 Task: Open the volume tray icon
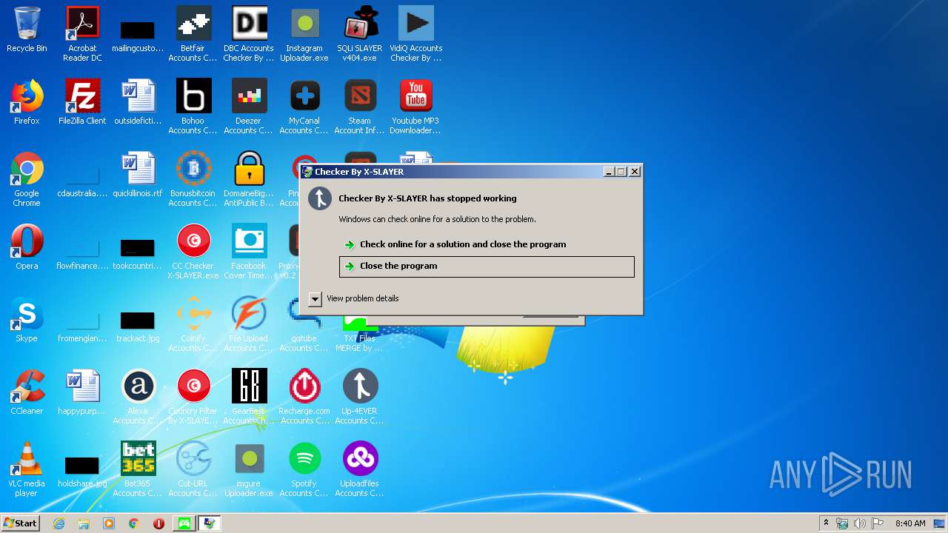click(859, 523)
